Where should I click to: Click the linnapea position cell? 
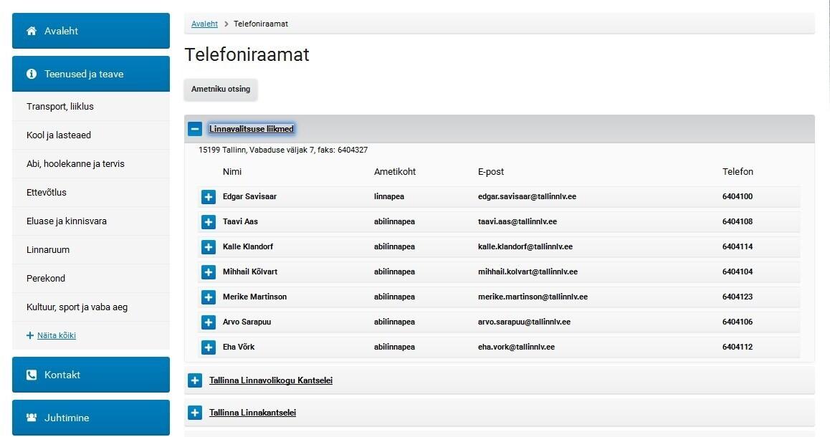coord(389,196)
